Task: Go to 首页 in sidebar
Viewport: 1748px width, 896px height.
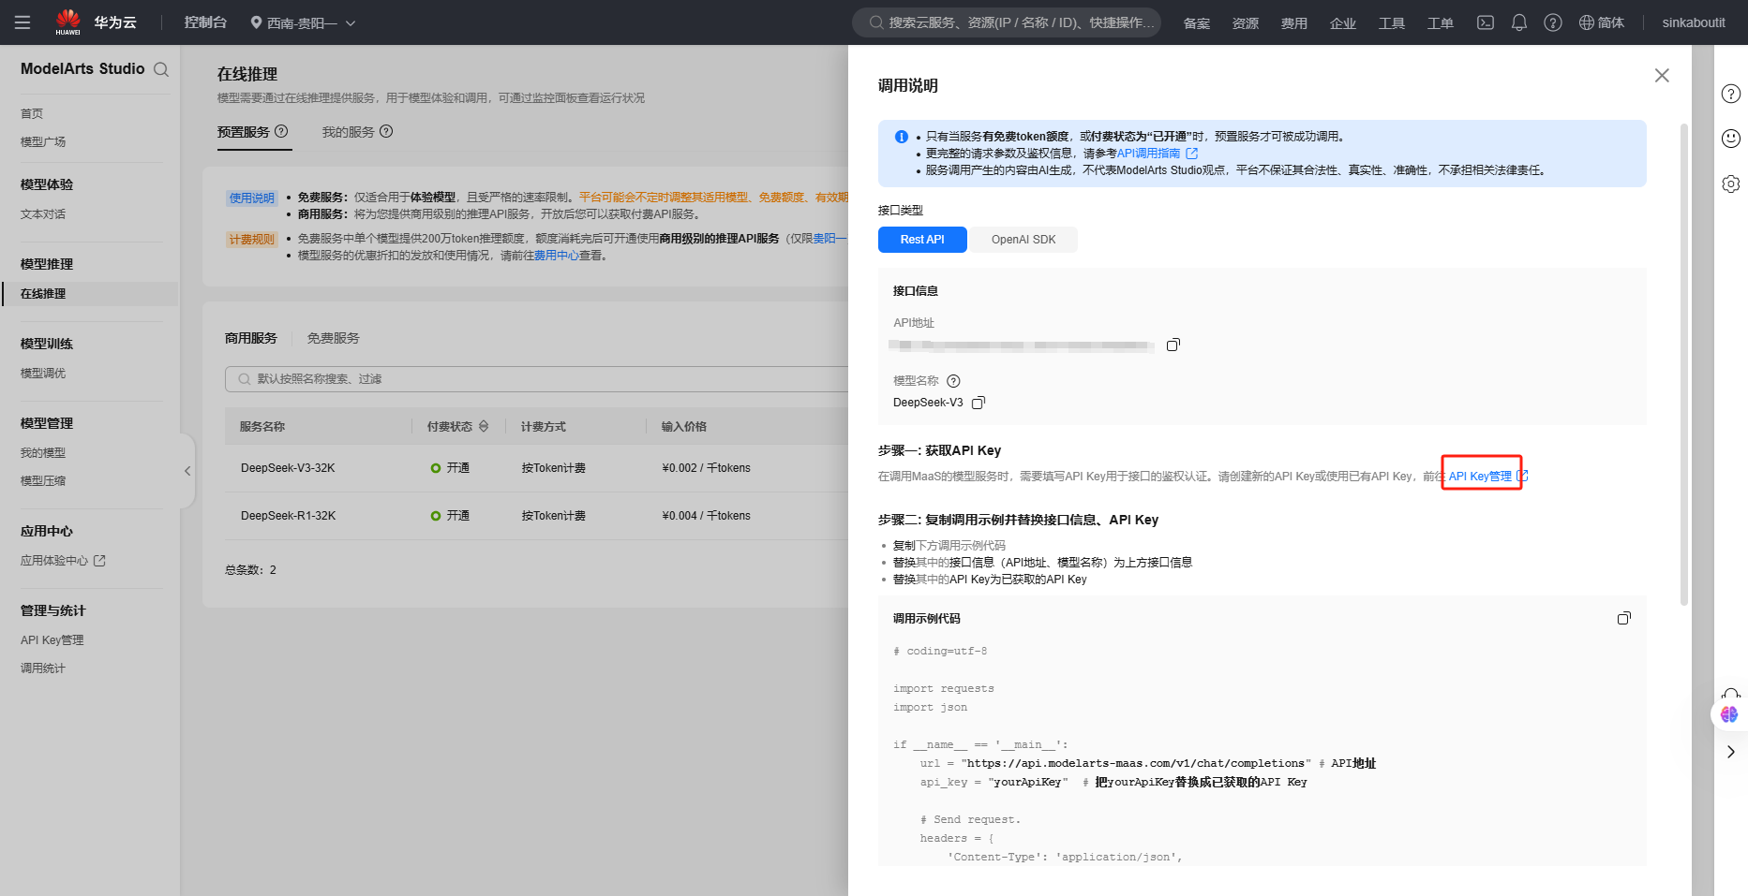Action: [x=32, y=113]
